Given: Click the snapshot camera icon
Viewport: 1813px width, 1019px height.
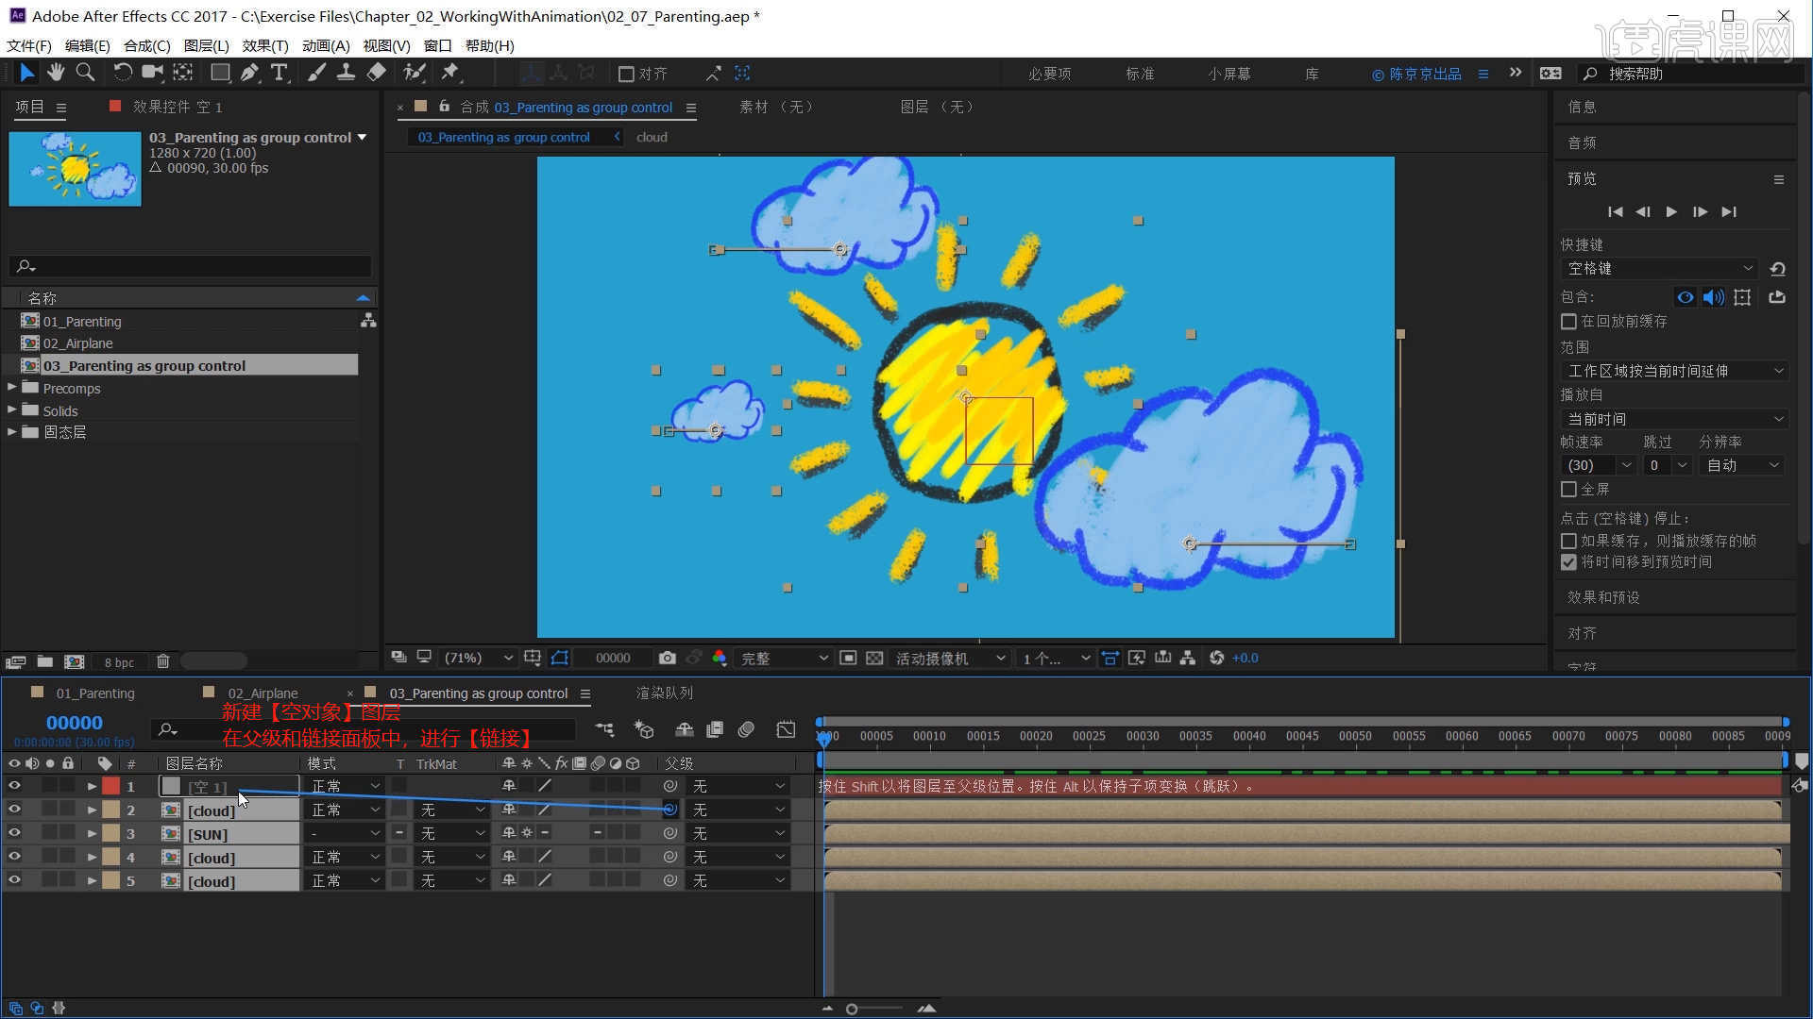Looking at the screenshot, I should click(x=668, y=658).
